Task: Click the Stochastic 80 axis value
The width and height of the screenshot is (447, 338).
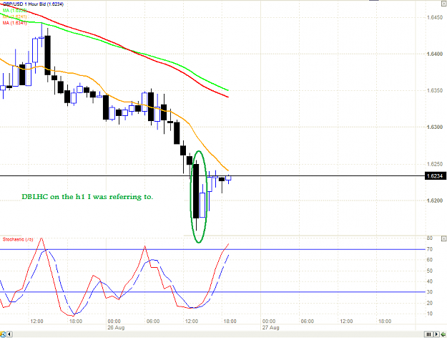Action: pos(430,238)
